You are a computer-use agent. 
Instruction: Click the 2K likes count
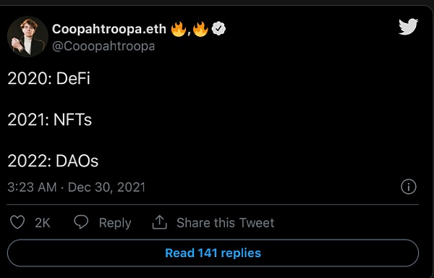tap(43, 223)
